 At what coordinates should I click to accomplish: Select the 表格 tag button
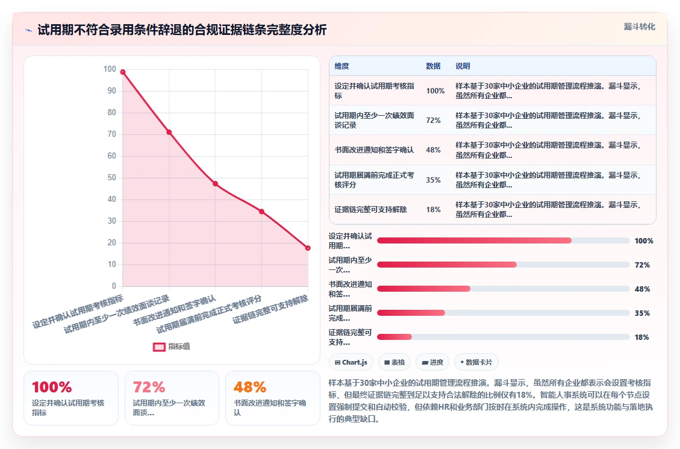tap(395, 362)
